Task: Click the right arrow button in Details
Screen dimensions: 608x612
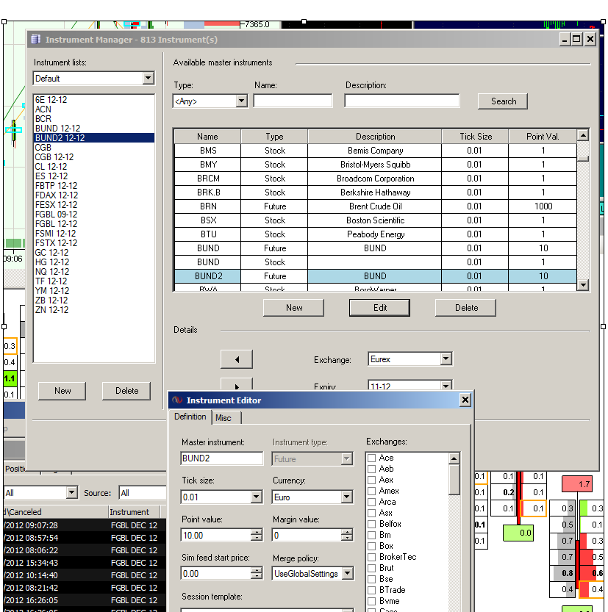Action: click(237, 384)
